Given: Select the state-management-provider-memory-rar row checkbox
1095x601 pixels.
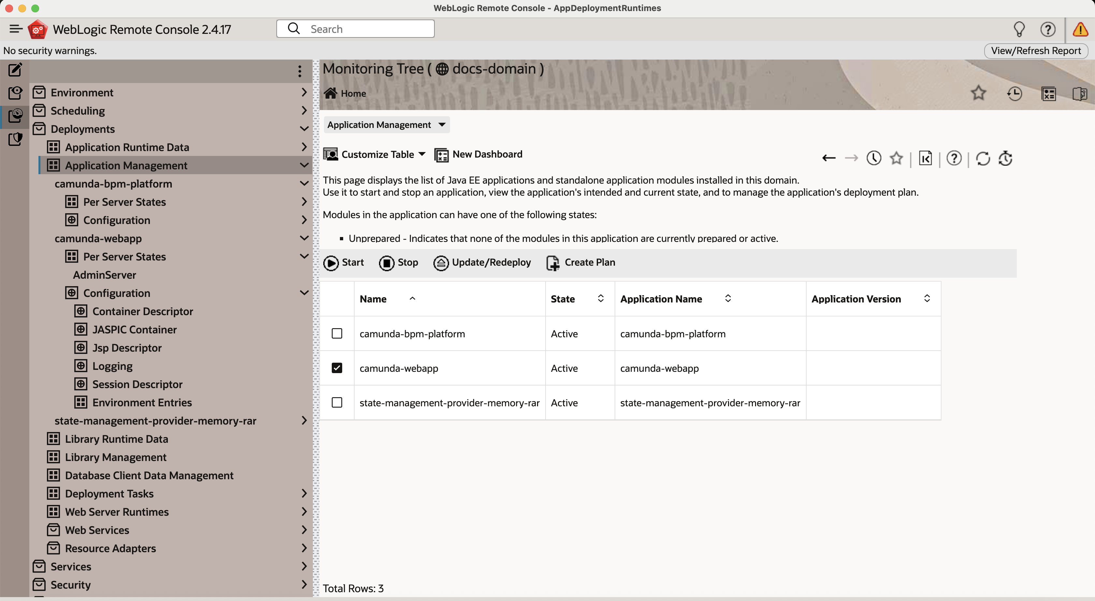Looking at the screenshot, I should [337, 402].
